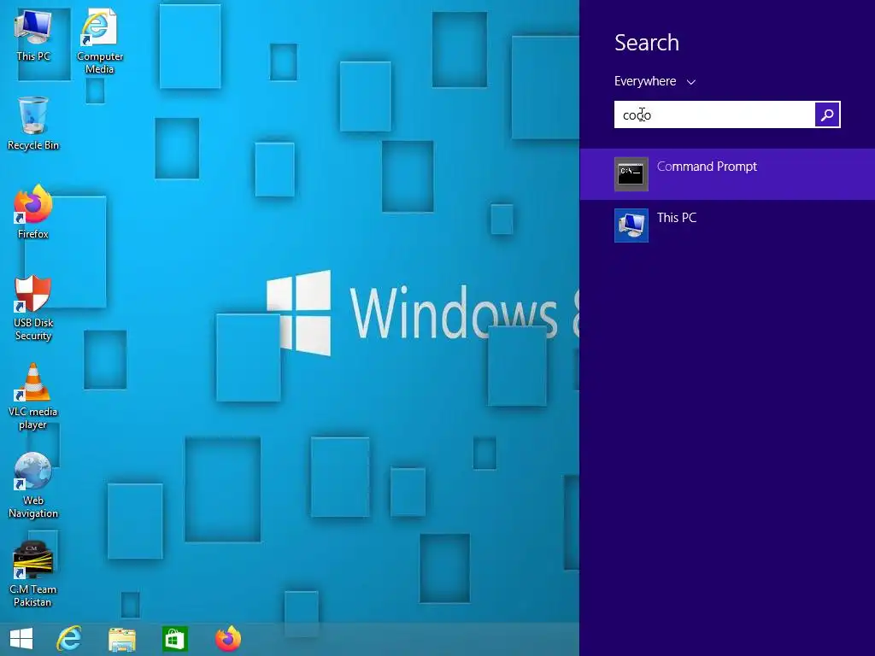The image size is (875, 656).
Task: Expand the Everywhere search scope dropdown
Action: click(x=655, y=81)
